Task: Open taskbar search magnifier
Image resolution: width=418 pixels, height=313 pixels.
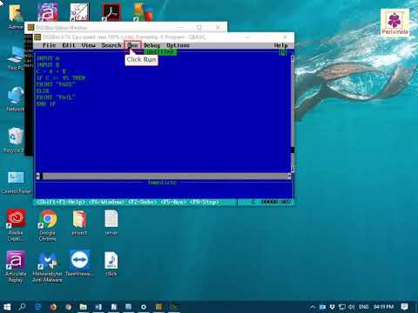Action: [22, 307]
